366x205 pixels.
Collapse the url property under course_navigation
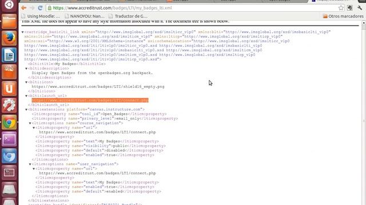(x=34, y=128)
